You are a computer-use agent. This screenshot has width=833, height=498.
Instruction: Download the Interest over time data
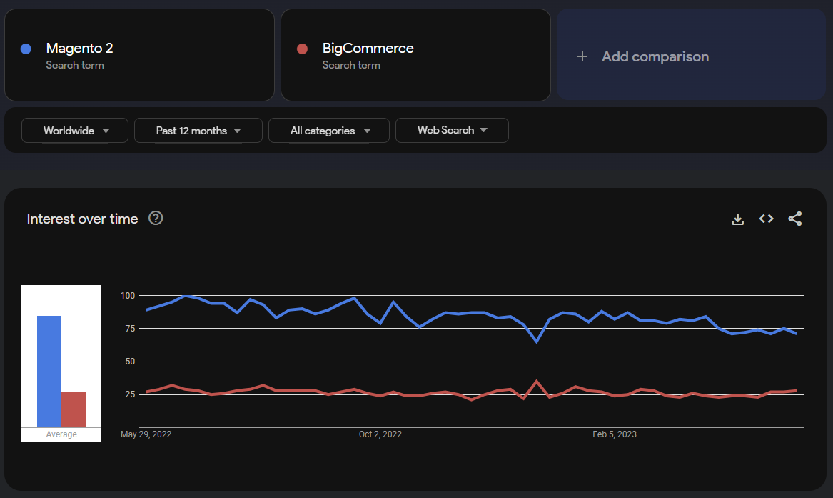(737, 219)
